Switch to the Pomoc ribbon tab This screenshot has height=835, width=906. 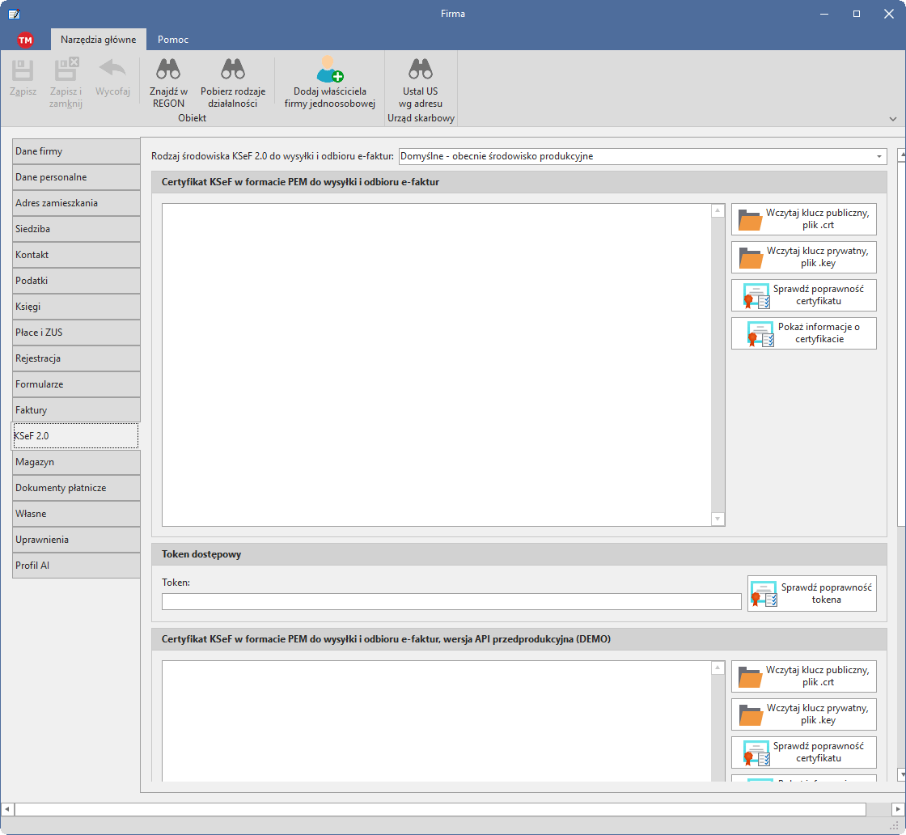(x=173, y=40)
